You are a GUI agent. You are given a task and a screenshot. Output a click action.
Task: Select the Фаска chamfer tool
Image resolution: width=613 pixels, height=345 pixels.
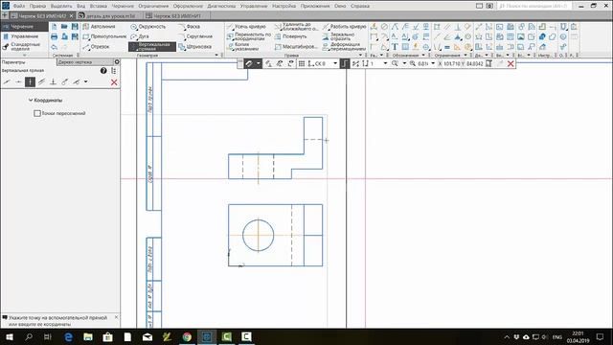pyautogui.click(x=190, y=27)
